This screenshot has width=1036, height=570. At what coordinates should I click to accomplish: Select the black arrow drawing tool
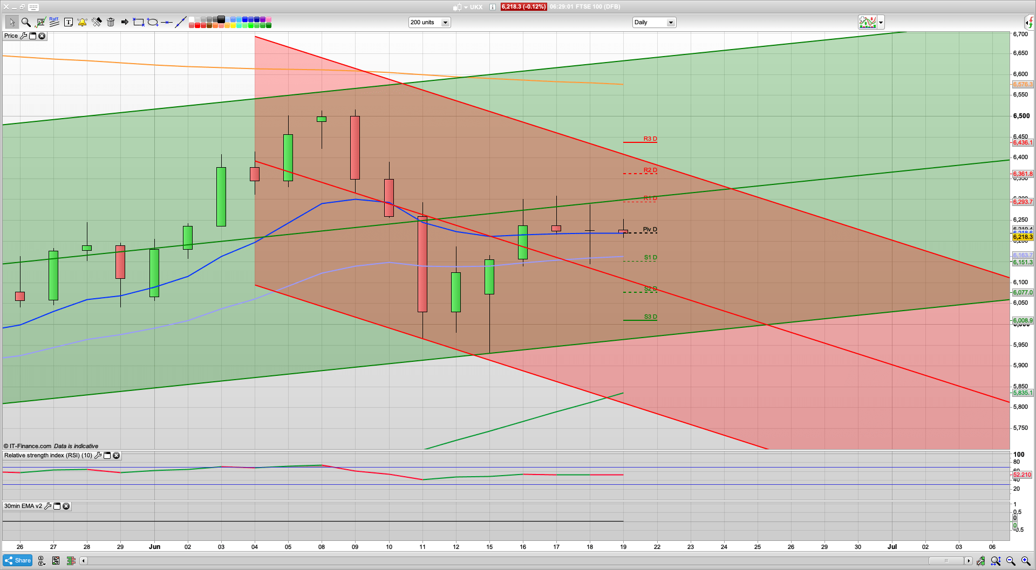125,22
